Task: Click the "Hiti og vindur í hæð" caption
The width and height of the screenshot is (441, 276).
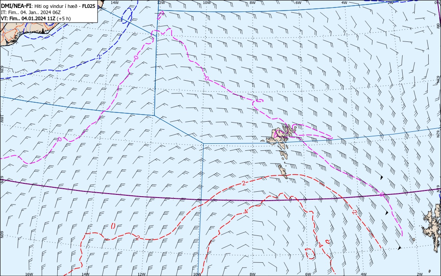Action: click(x=57, y=6)
